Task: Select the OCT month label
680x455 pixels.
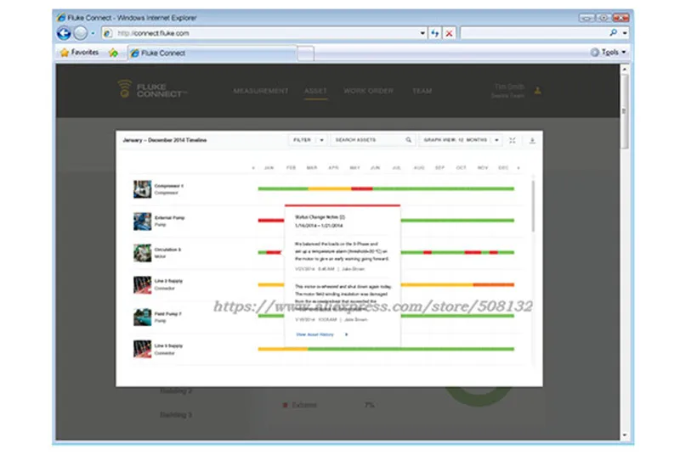Action: tap(461, 167)
